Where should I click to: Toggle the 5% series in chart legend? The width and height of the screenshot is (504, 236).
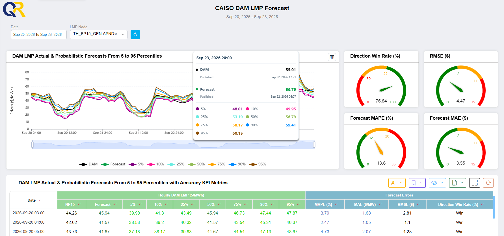tap(136, 164)
